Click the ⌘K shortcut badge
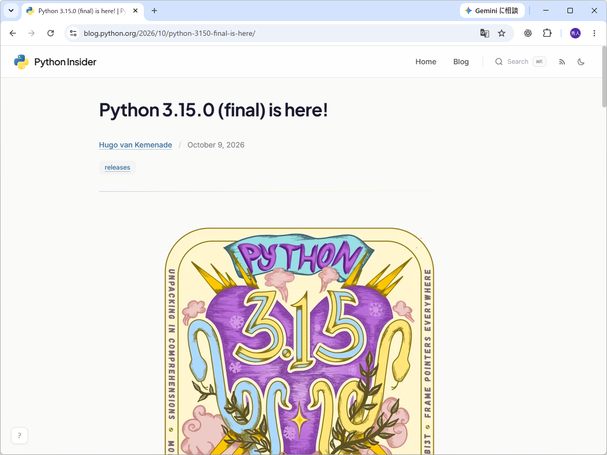Viewport: 607px width, 455px height. (539, 62)
